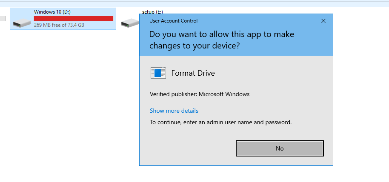Click the "changes to your device?" heading line
This screenshot has height=182, width=389.
[x=194, y=45]
